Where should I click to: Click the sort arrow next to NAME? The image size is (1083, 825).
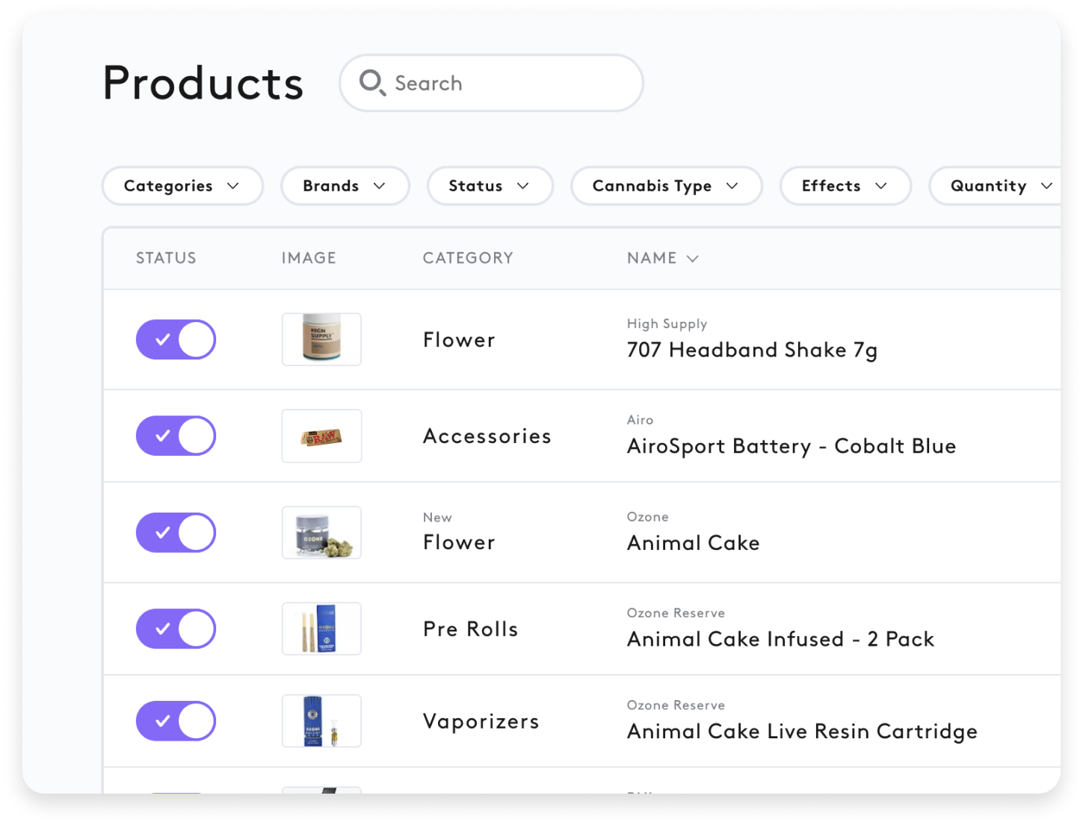pos(692,259)
